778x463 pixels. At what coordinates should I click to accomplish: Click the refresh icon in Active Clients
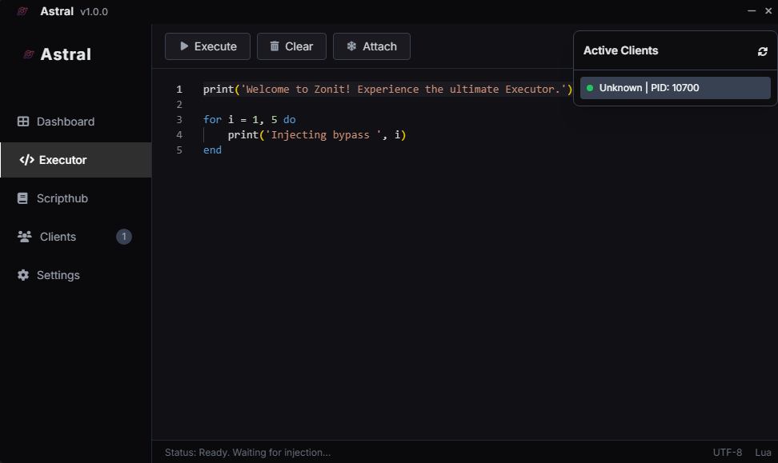[762, 51]
